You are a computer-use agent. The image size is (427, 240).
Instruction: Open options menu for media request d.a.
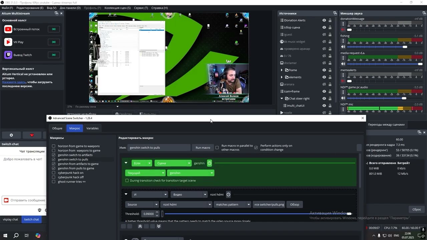343,58
